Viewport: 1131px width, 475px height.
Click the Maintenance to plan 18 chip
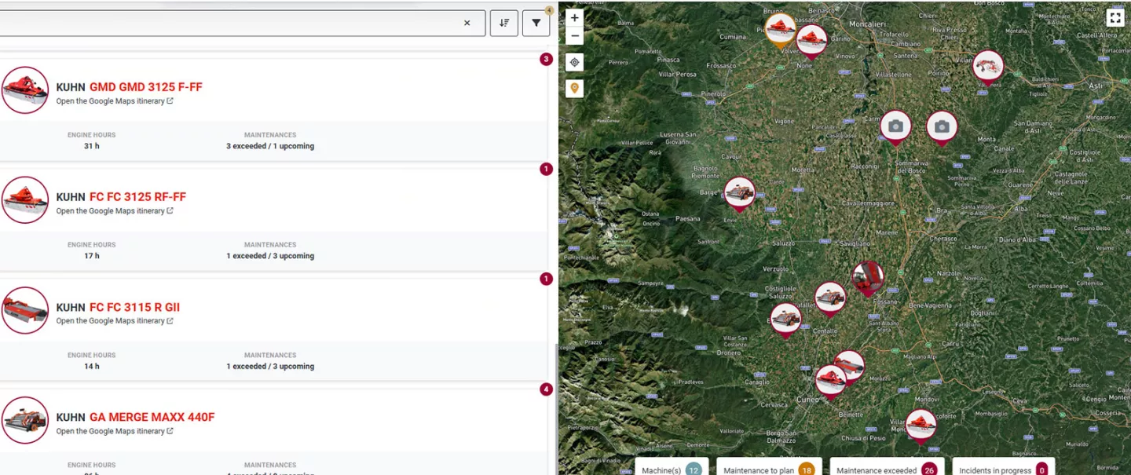pos(768,469)
